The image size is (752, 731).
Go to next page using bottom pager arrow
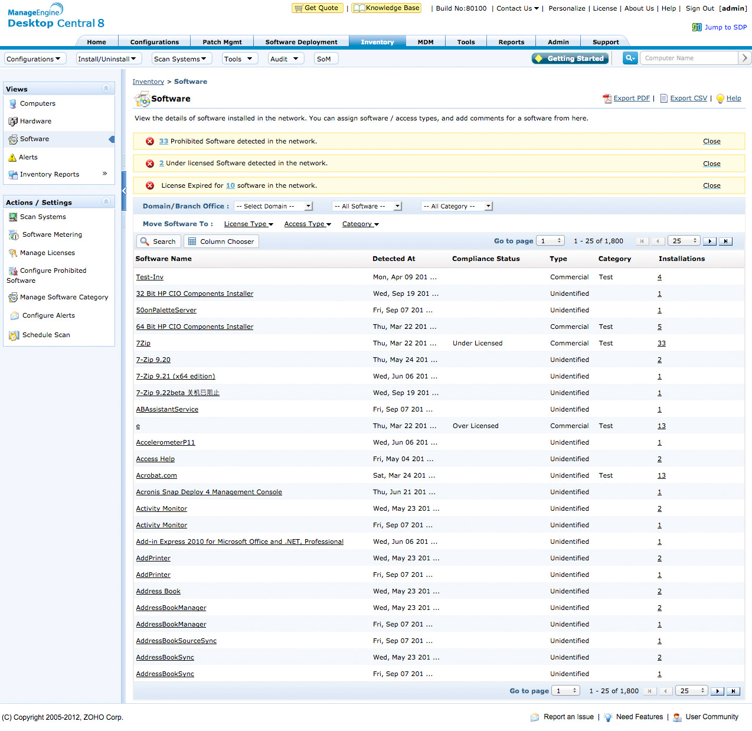[718, 691]
